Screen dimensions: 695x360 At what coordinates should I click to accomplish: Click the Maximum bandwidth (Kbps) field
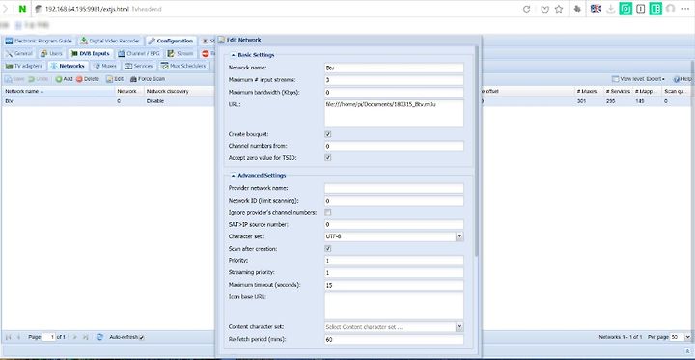pyautogui.click(x=394, y=93)
